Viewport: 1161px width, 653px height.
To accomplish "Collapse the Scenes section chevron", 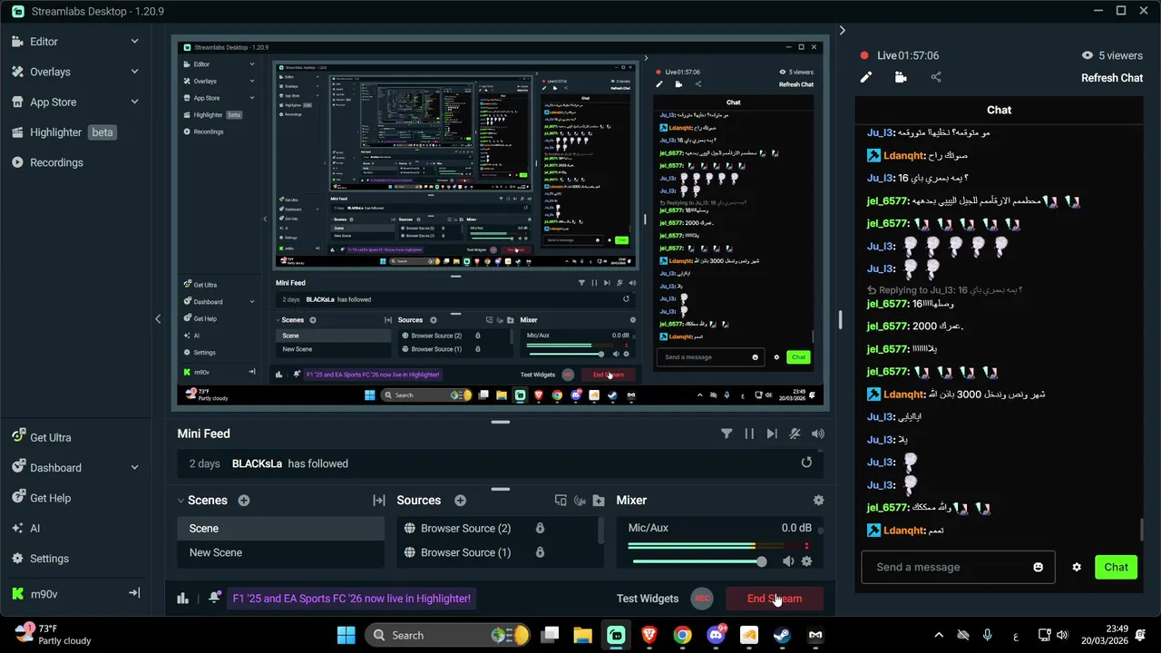I will (x=180, y=501).
